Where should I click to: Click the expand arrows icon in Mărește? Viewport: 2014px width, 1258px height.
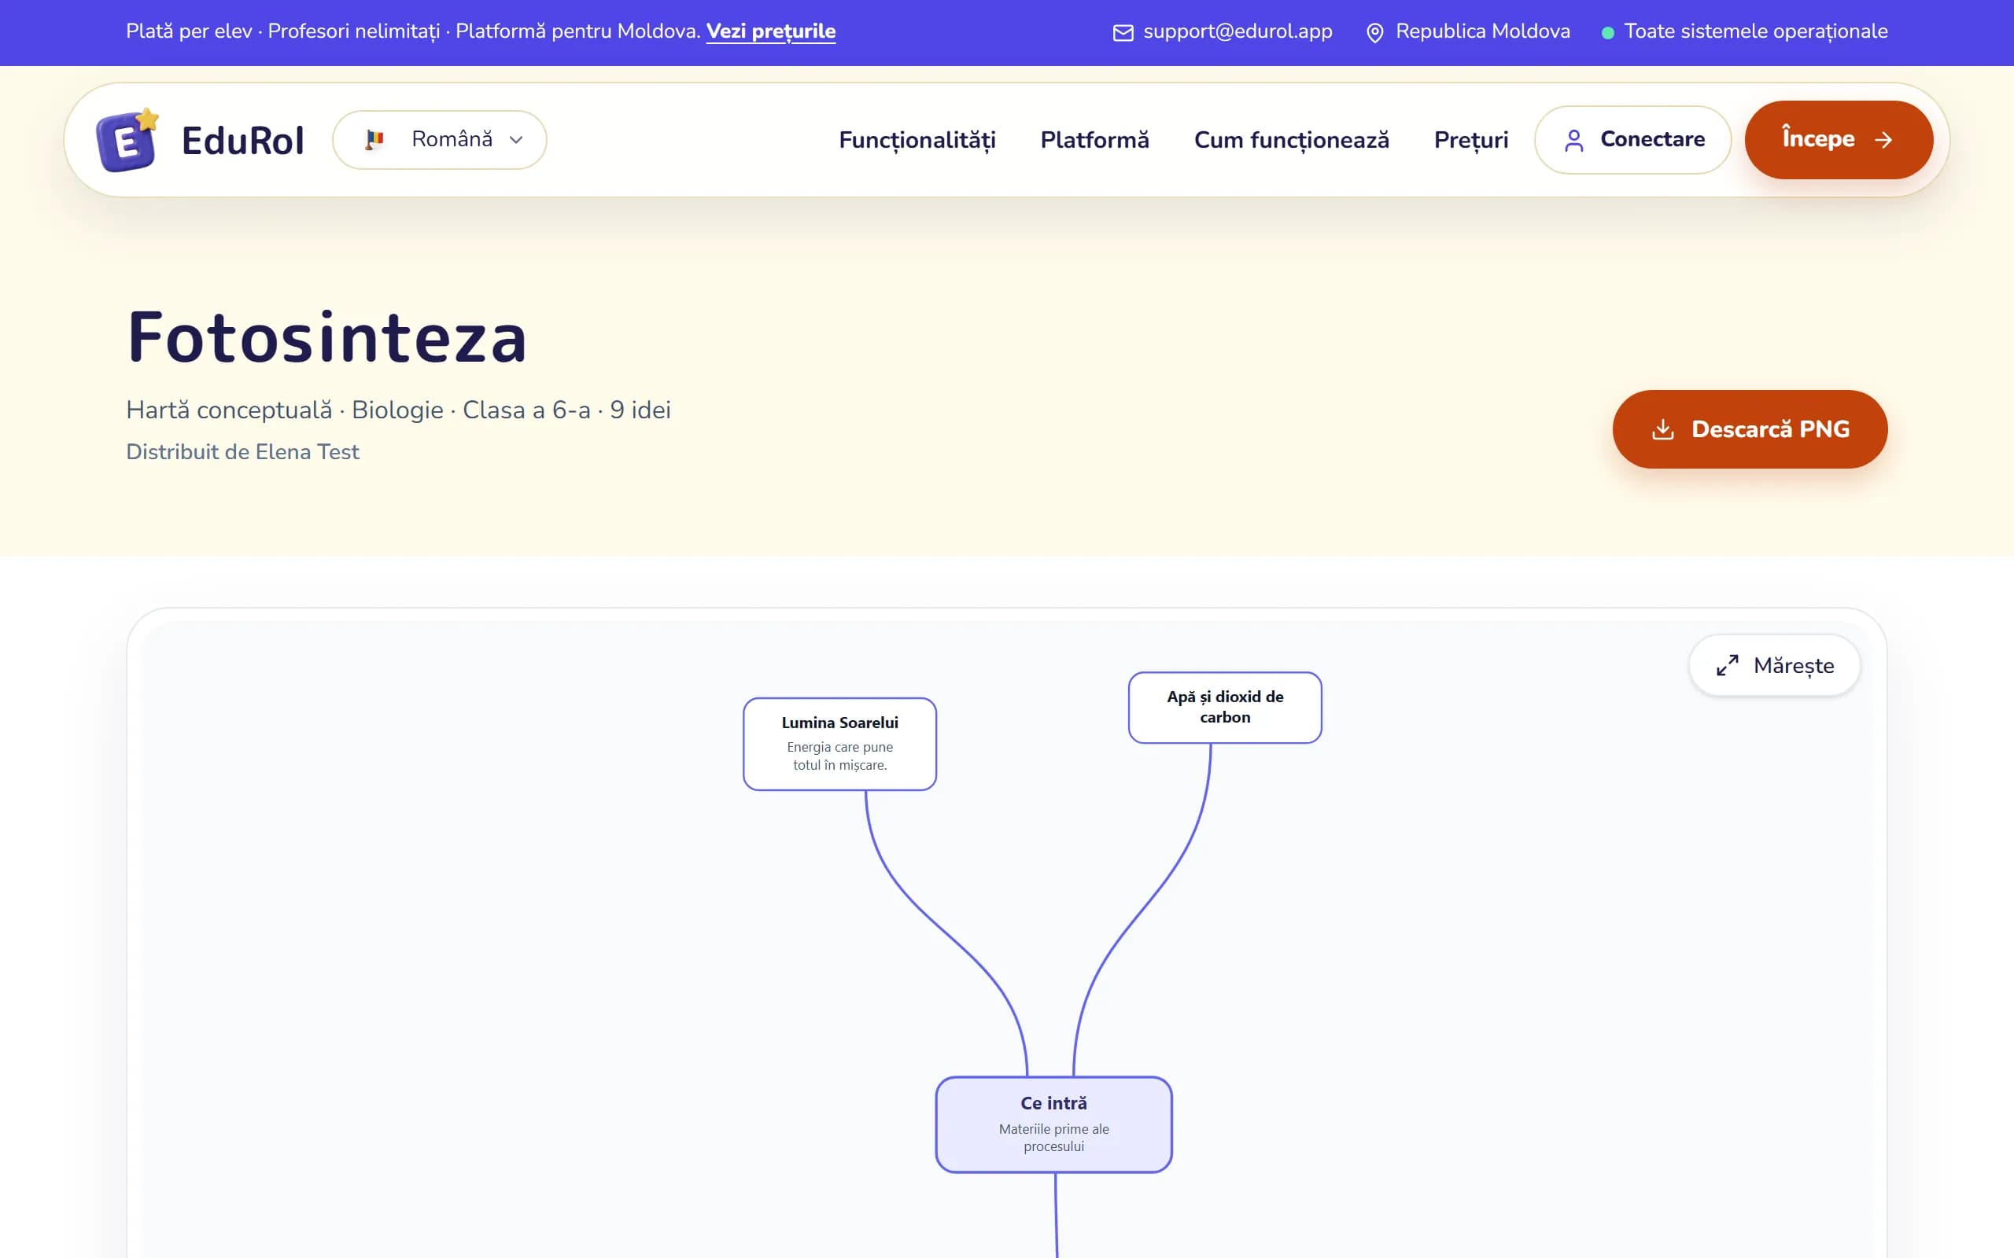(1728, 666)
